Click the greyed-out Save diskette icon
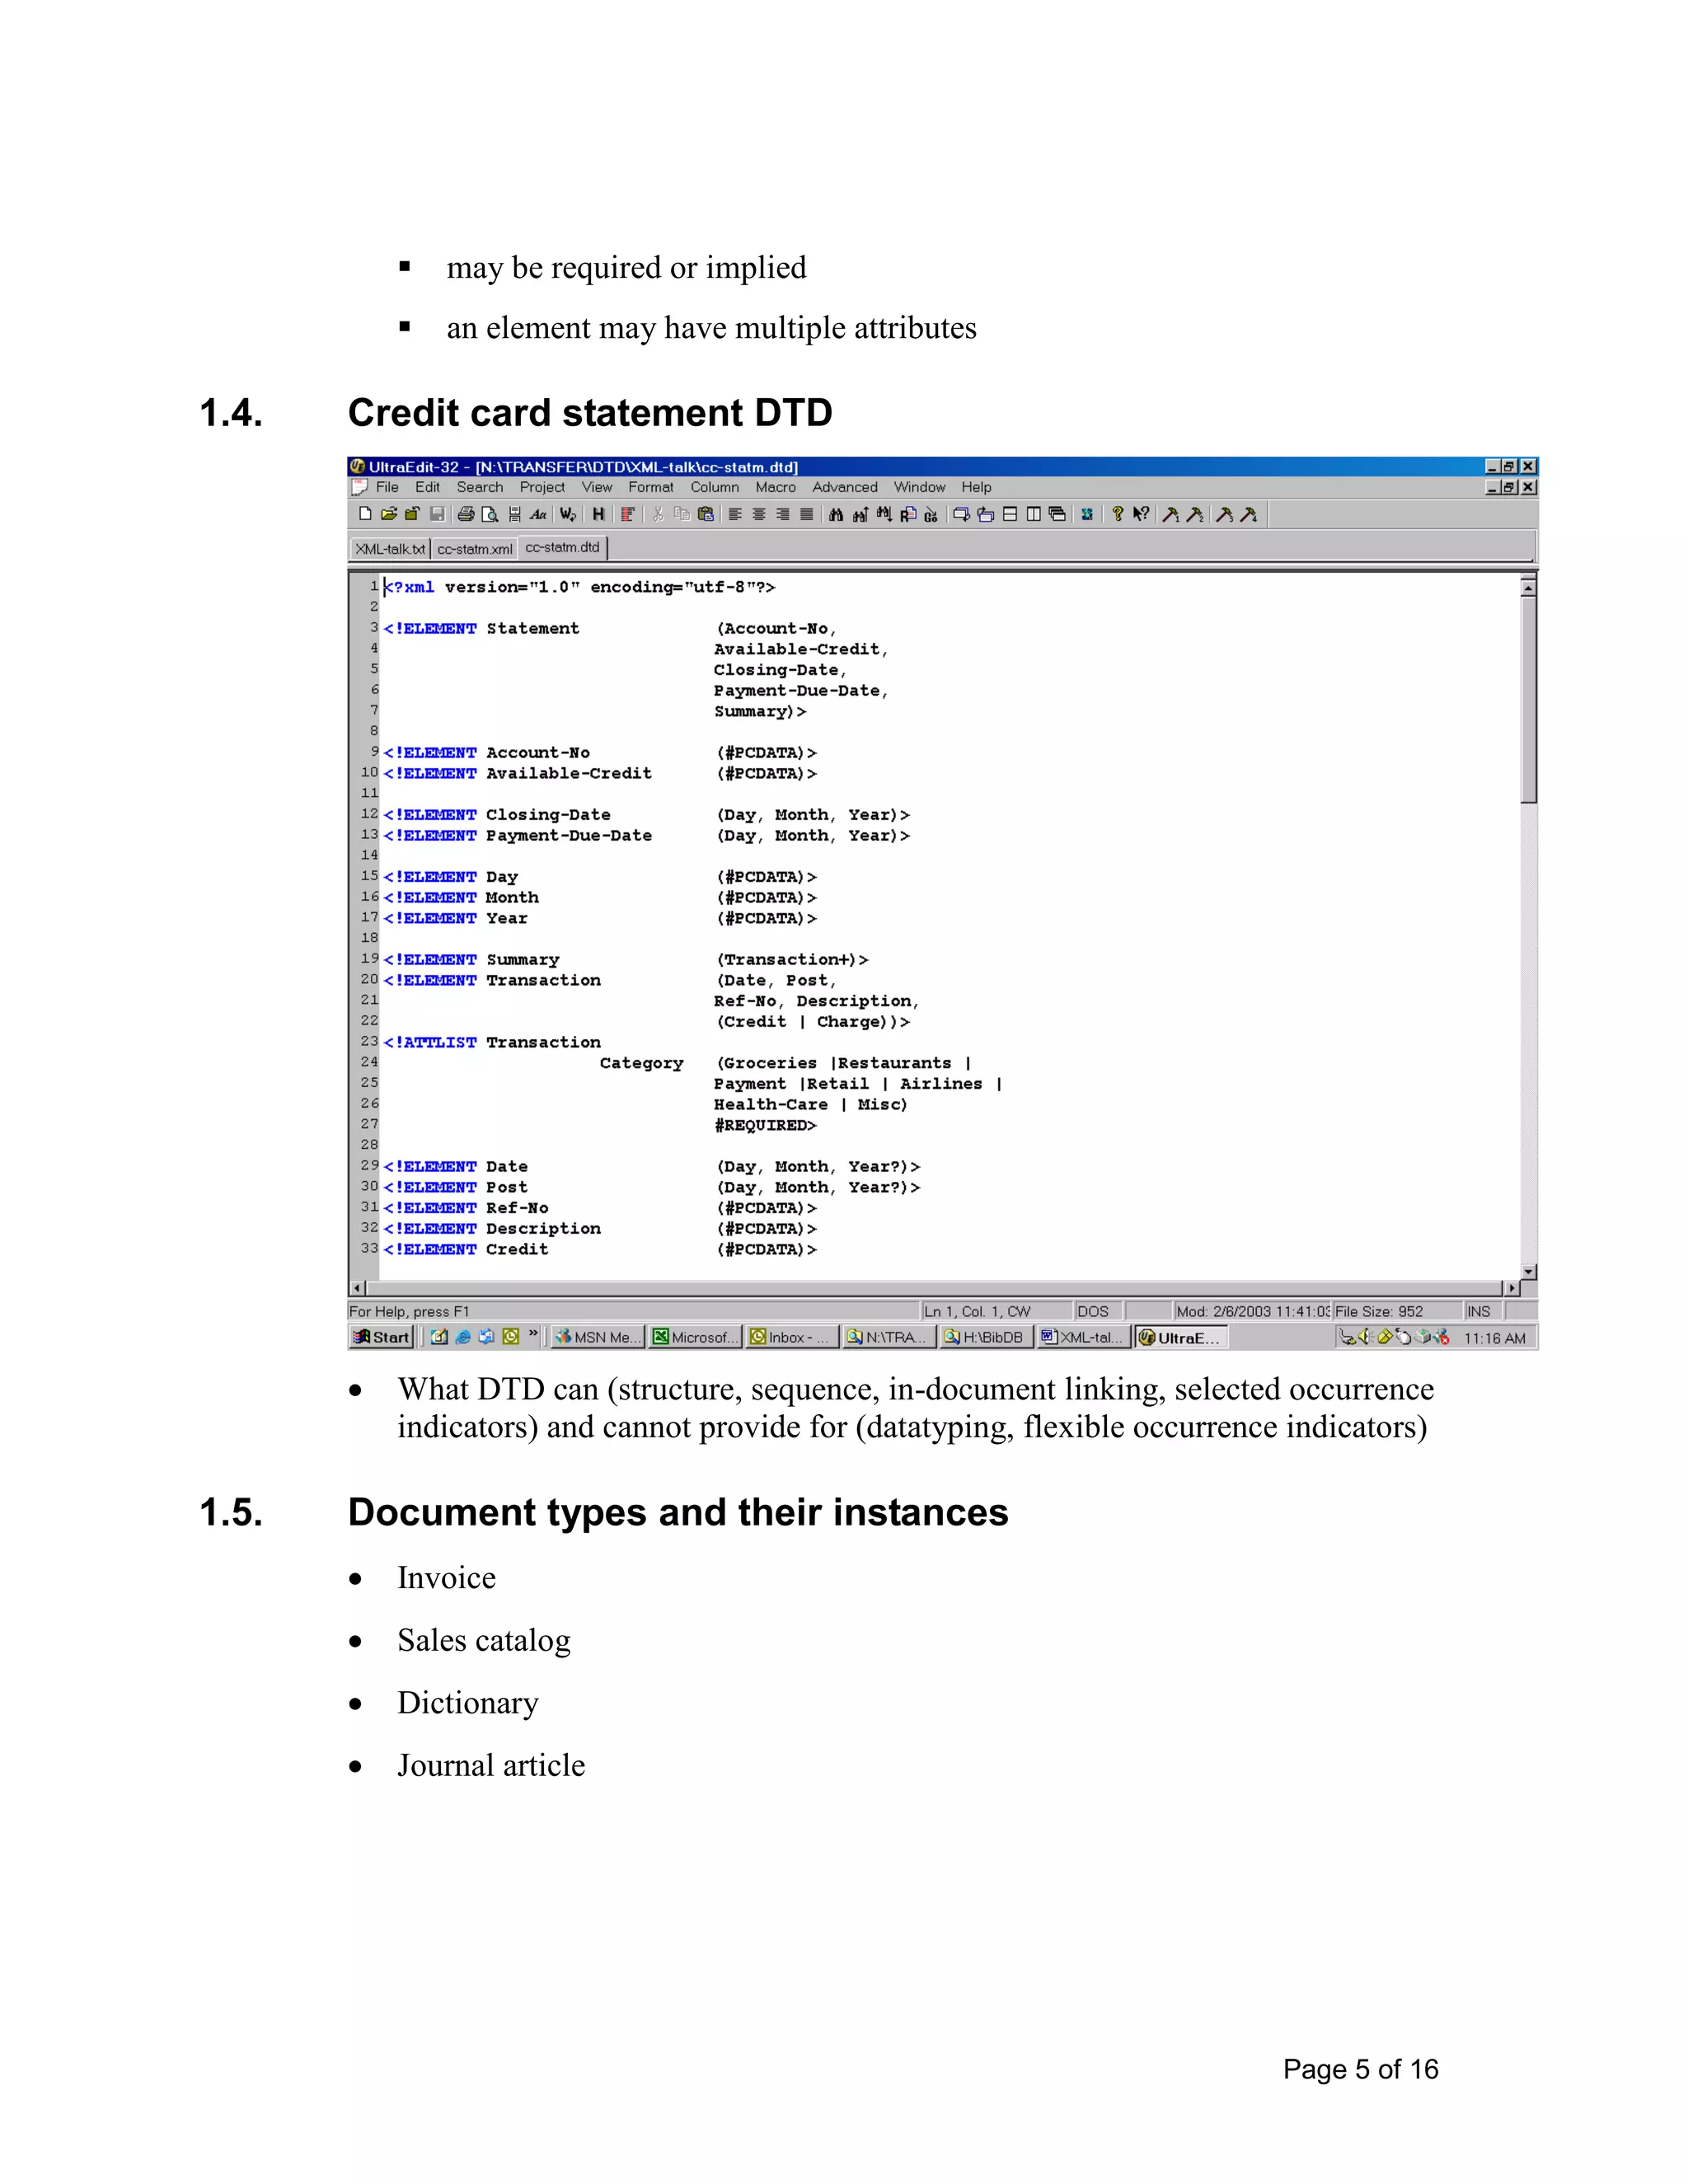Viewport: 1688px width, 2184px height. click(x=437, y=514)
